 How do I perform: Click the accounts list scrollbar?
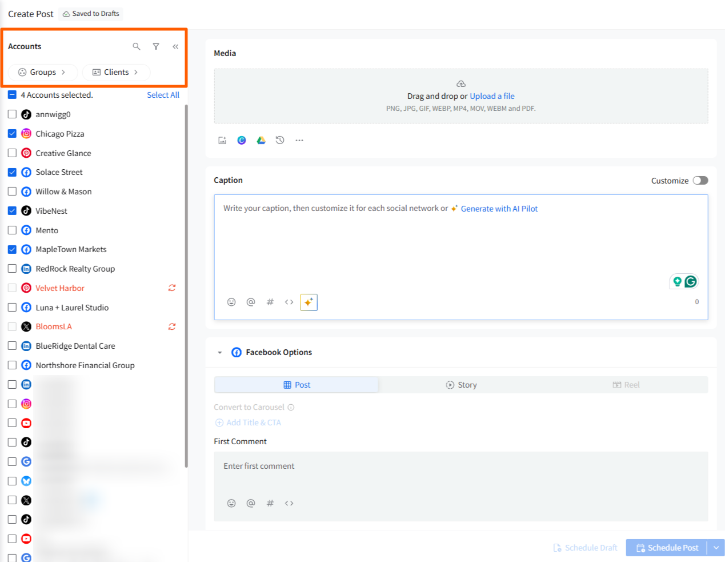(x=186, y=286)
